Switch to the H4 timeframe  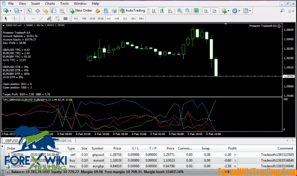pos(117,19)
